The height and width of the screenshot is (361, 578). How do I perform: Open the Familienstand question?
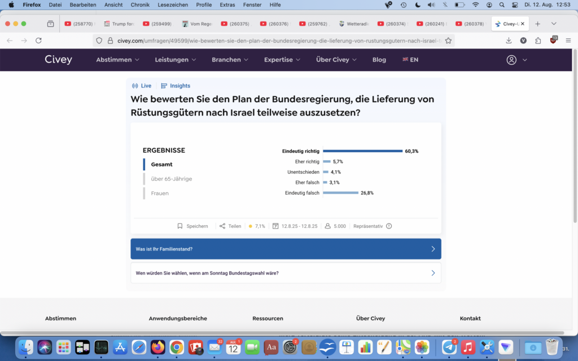(x=286, y=249)
